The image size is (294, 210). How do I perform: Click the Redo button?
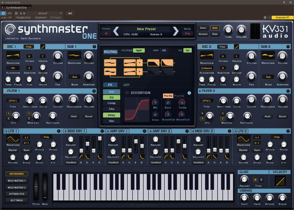click(215, 34)
